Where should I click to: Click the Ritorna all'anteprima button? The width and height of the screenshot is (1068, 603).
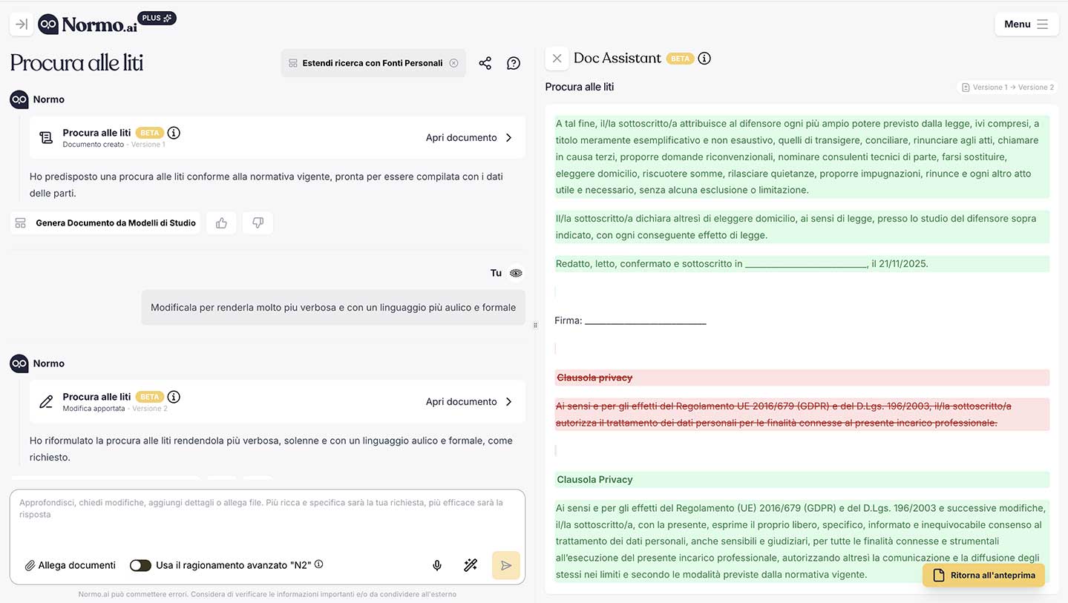983,576
